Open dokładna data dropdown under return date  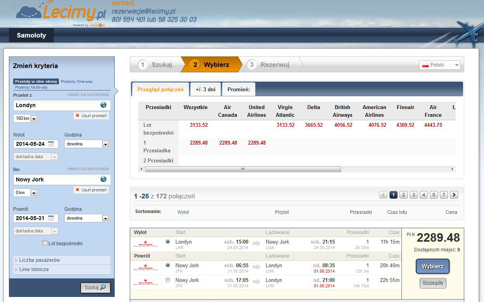tap(36, 231)
